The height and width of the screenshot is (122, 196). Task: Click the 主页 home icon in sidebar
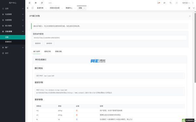click(x=3, y=8)
